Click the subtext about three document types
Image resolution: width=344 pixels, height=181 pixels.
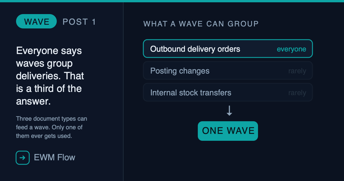pos(52,127)
